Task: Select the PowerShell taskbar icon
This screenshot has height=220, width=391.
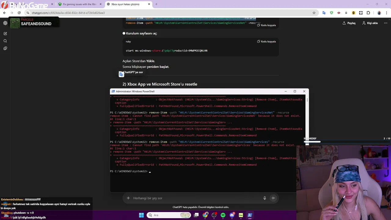Action: (x=250, y=215)
